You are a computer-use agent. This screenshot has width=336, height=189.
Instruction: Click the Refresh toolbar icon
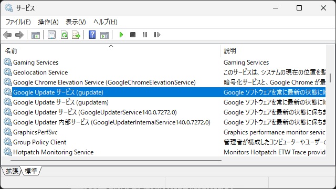(64, 35)
